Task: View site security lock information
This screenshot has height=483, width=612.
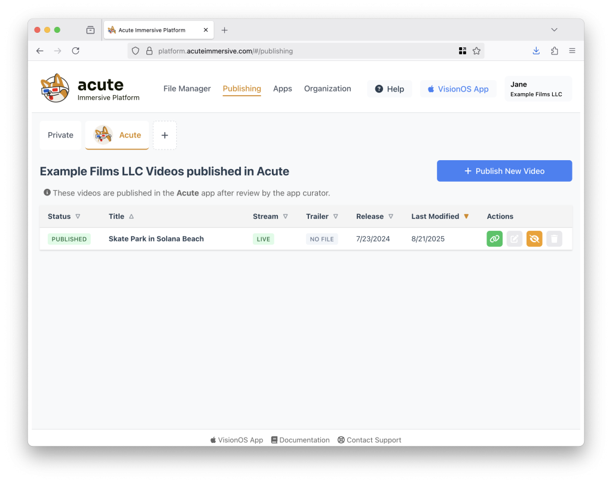Action: [149, 51]
